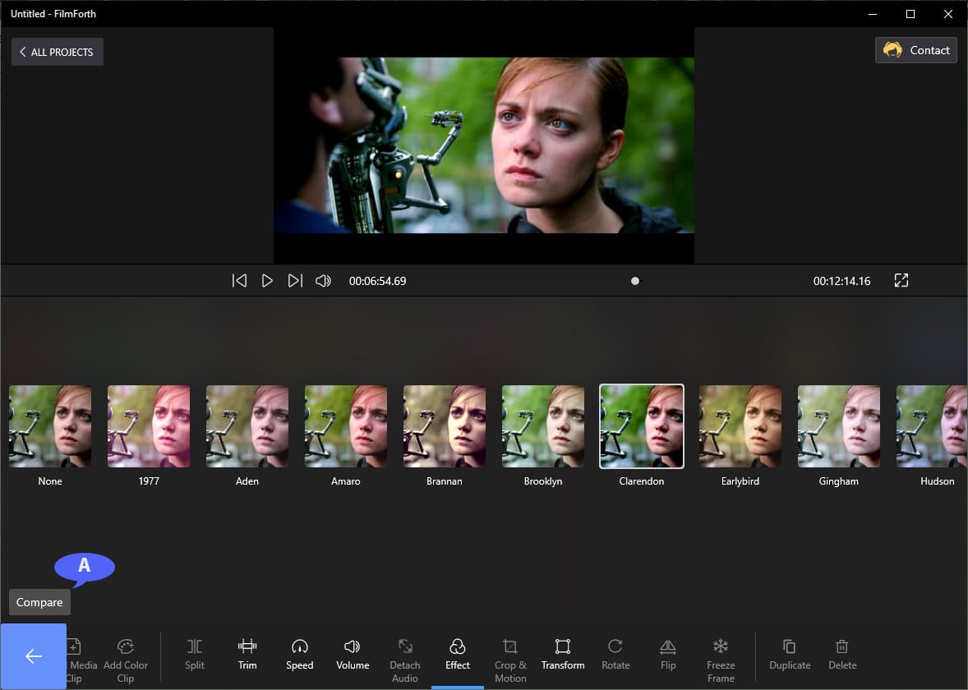
Task: Minimize the FilmForth window
Action: [873, 14]
